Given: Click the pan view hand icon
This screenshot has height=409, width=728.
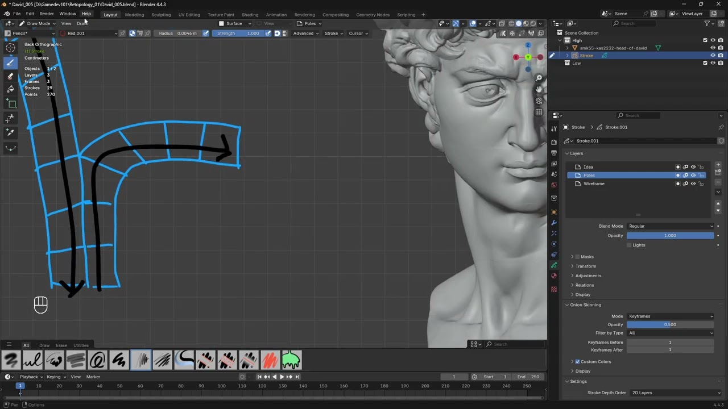Looking at the screenshot, I should (539, 89).
